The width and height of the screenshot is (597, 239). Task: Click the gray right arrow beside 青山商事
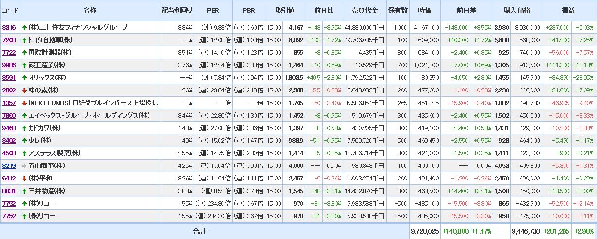[24, 166]
